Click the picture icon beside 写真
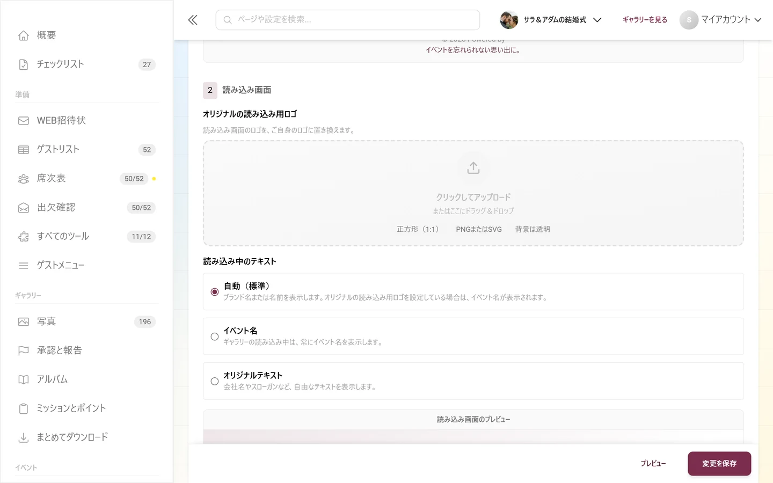The height and width of the screenshot is (483, 773). coord(24,322)
